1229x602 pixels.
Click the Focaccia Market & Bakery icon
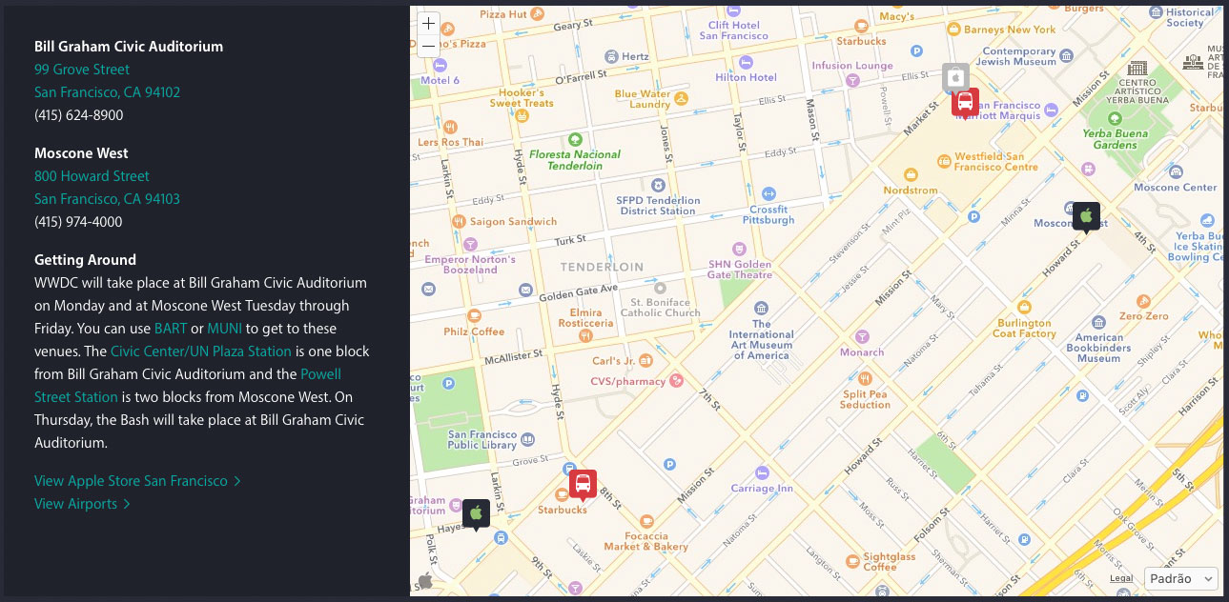pos(645,521)
